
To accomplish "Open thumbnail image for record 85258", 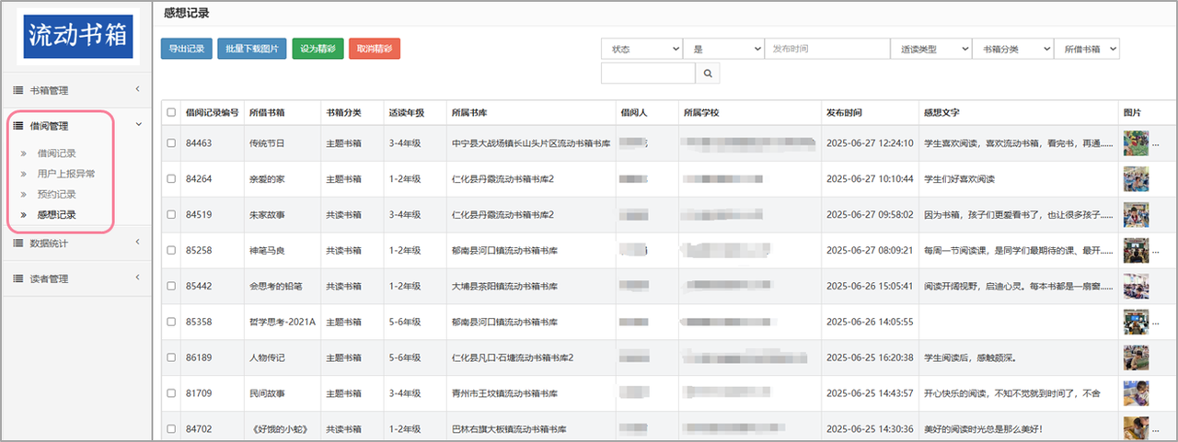I will 1136,250.
